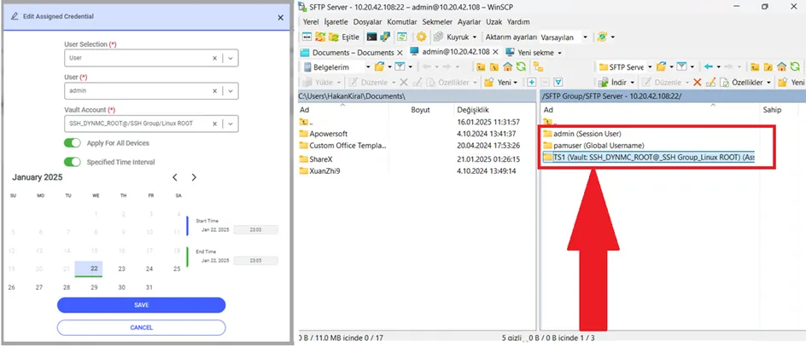Click the orange Synchronize icon before Eşitle
The image size is (806, 346).
click(x=320, y=37)
